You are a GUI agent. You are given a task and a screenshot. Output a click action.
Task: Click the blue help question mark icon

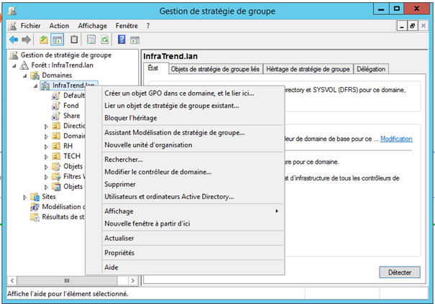[x=123, y=40]
